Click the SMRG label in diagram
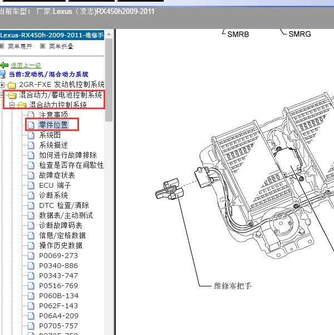 pyautogui.click(x=299, y=34)
